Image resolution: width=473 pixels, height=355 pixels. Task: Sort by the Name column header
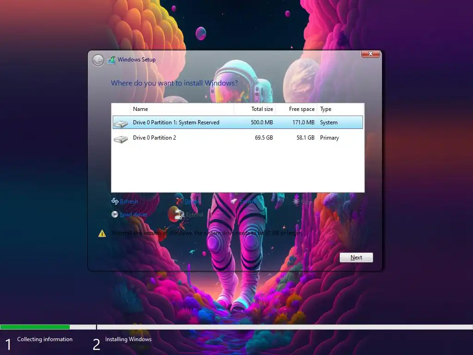click(182, 109)
